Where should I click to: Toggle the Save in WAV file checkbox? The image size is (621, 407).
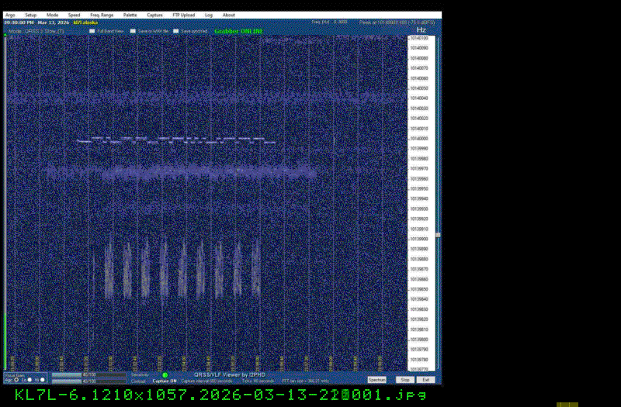click(134, 31)
